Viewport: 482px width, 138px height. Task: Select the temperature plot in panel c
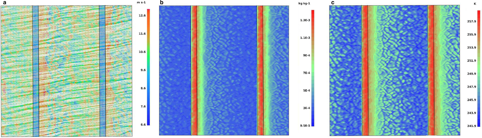click(x=397, y=71)
